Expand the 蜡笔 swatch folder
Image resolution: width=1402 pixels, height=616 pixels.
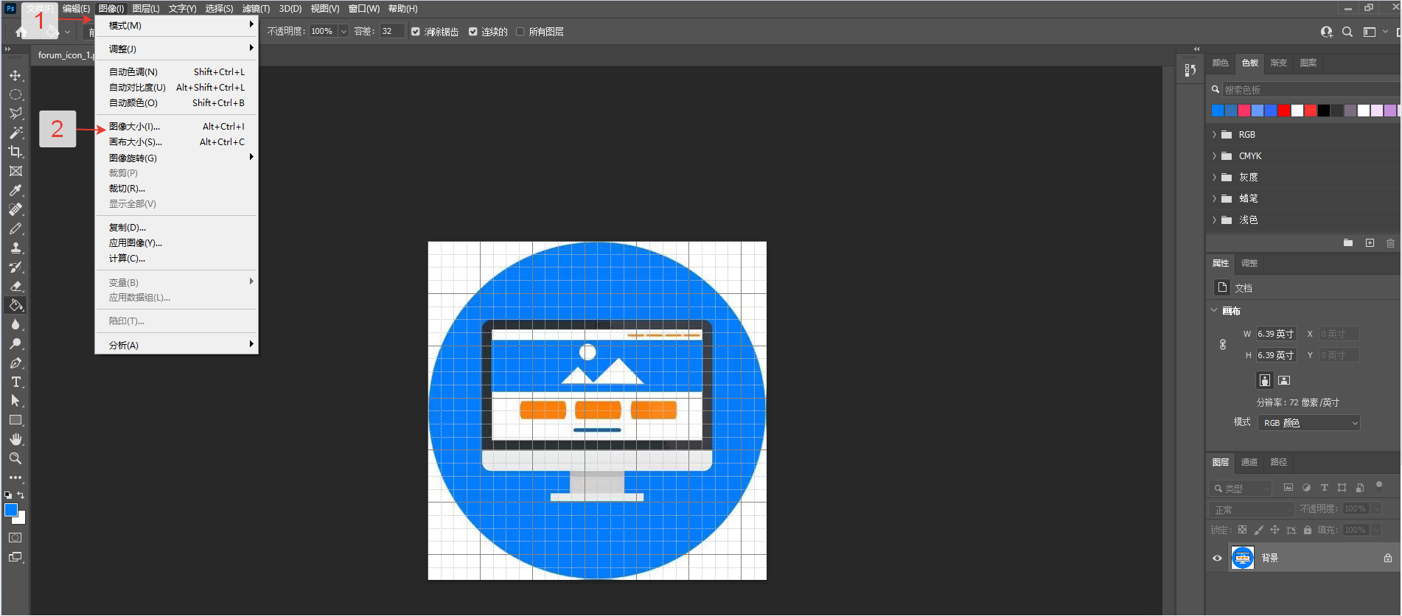point(1214,199)
